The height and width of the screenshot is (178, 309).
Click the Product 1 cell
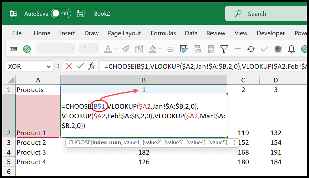click(38, 116)
